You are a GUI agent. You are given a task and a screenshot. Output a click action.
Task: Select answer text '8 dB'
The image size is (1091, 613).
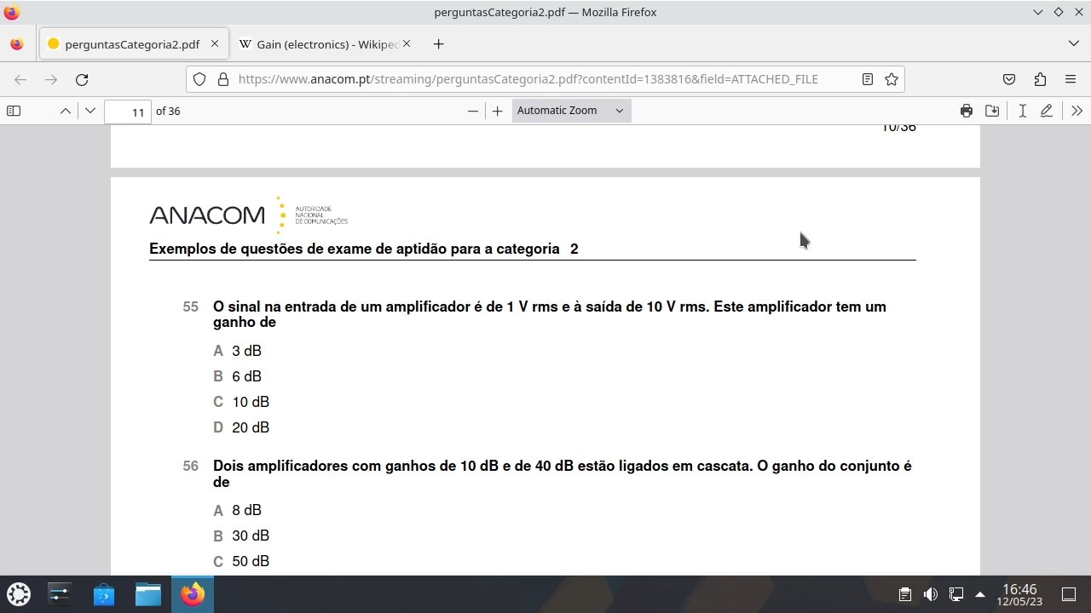(246, 510)
